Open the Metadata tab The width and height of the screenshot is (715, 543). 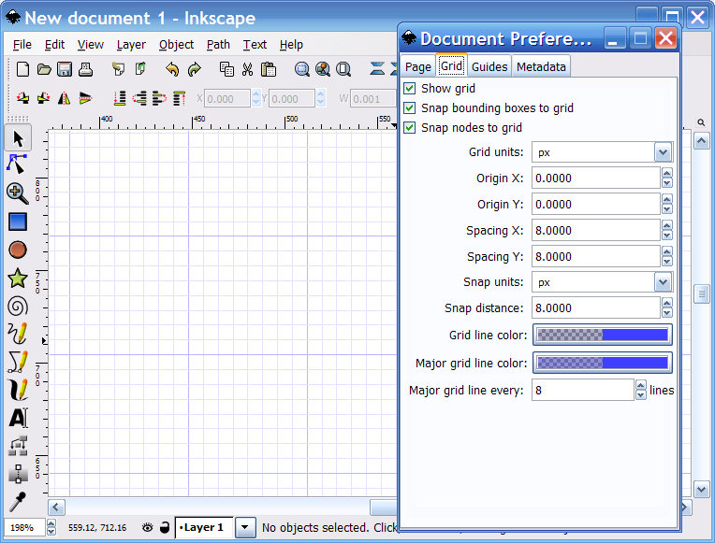pos(541,66)
